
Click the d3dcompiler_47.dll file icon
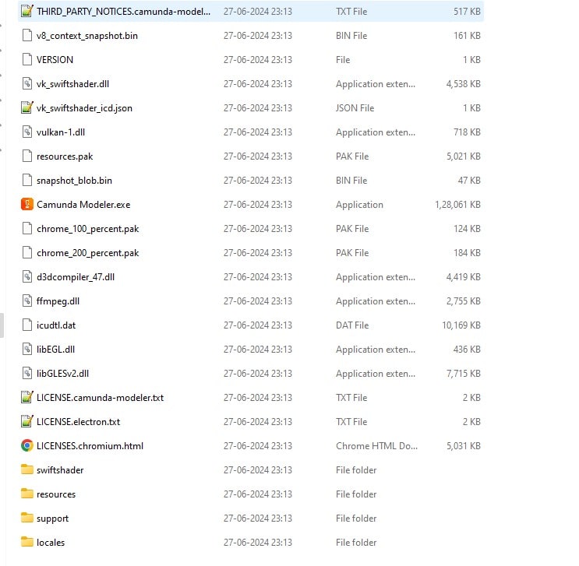pos(27,277)
